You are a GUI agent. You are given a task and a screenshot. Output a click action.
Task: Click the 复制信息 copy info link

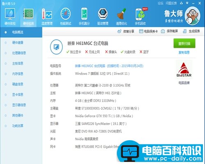pos(184,52)
